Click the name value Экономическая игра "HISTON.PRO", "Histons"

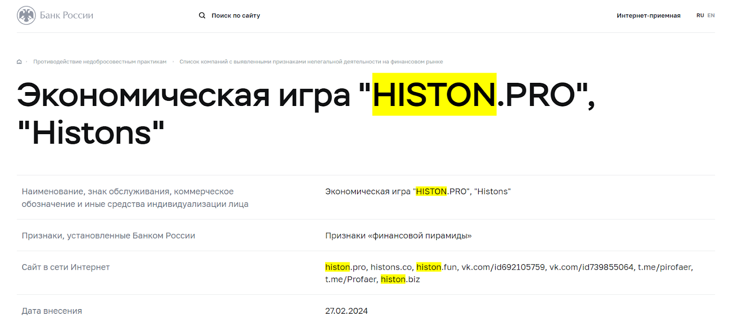[x=418, y=192]
